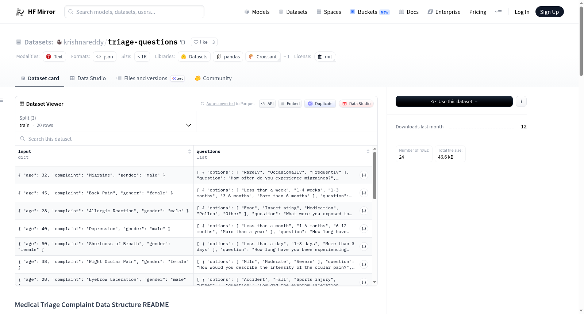
Task: Expand the Shortness of Breath questions cell
Action: [x=364, y=247]
